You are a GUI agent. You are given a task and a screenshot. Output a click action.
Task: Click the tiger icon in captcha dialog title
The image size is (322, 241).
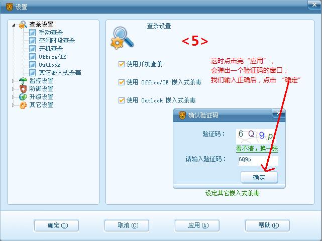[x=182, y=115]
